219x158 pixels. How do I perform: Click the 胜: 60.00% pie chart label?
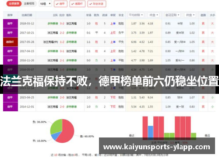(87, 136)
